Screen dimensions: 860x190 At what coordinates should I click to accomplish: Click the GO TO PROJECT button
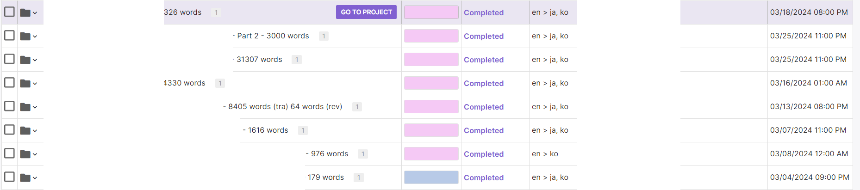[366, 12]
